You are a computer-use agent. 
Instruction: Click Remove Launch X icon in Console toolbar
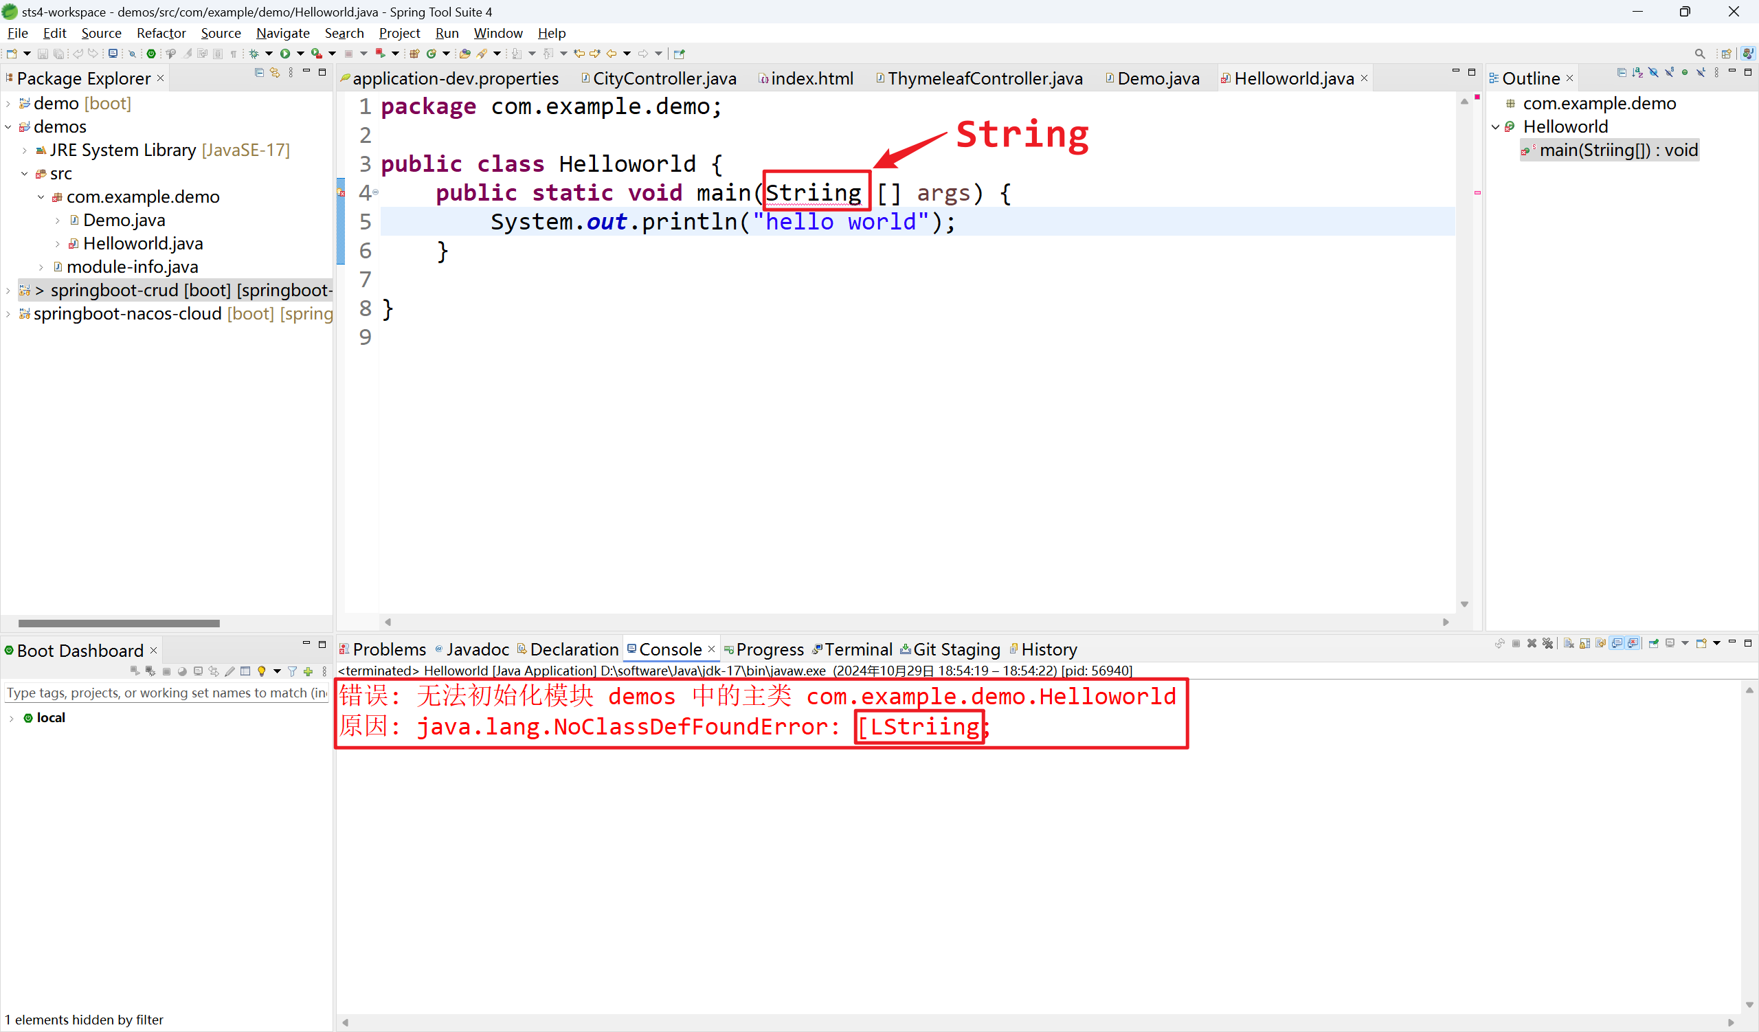tap(1532, 643)
